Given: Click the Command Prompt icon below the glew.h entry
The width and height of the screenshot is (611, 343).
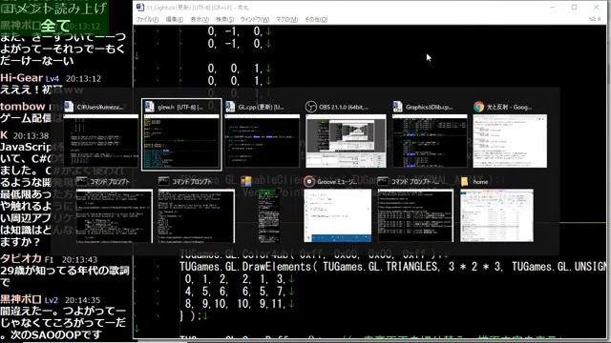Looking at the screenshot, I should (x=164, y=181).
